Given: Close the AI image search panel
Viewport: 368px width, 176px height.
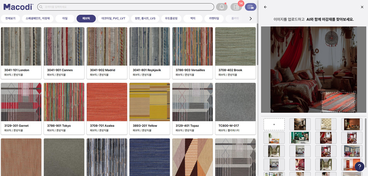Looking at the screenshot, I should tap(362, 7).
